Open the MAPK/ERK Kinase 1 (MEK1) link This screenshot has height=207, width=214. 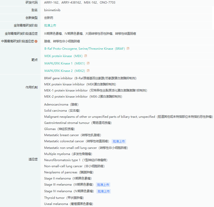65,63
